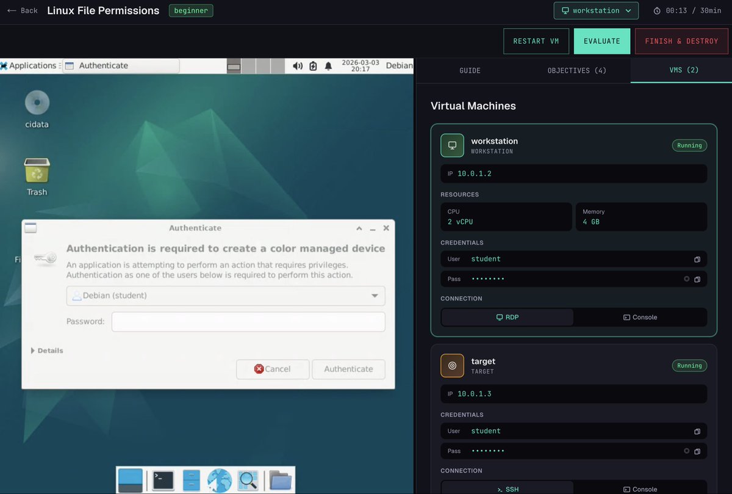Click the show desktop dock icon
Image resolution: width=732 pixels, height=494 pixels.
[x=130, y=481]
